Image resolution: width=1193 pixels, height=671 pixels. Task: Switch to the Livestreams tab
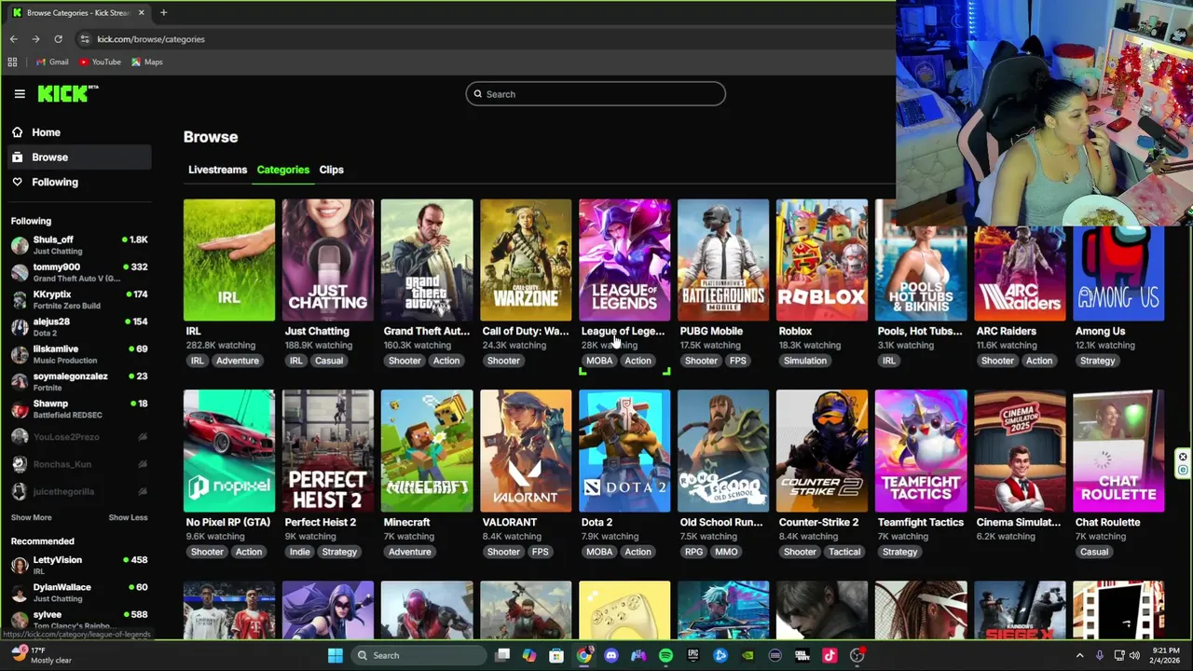pos(217,170)
